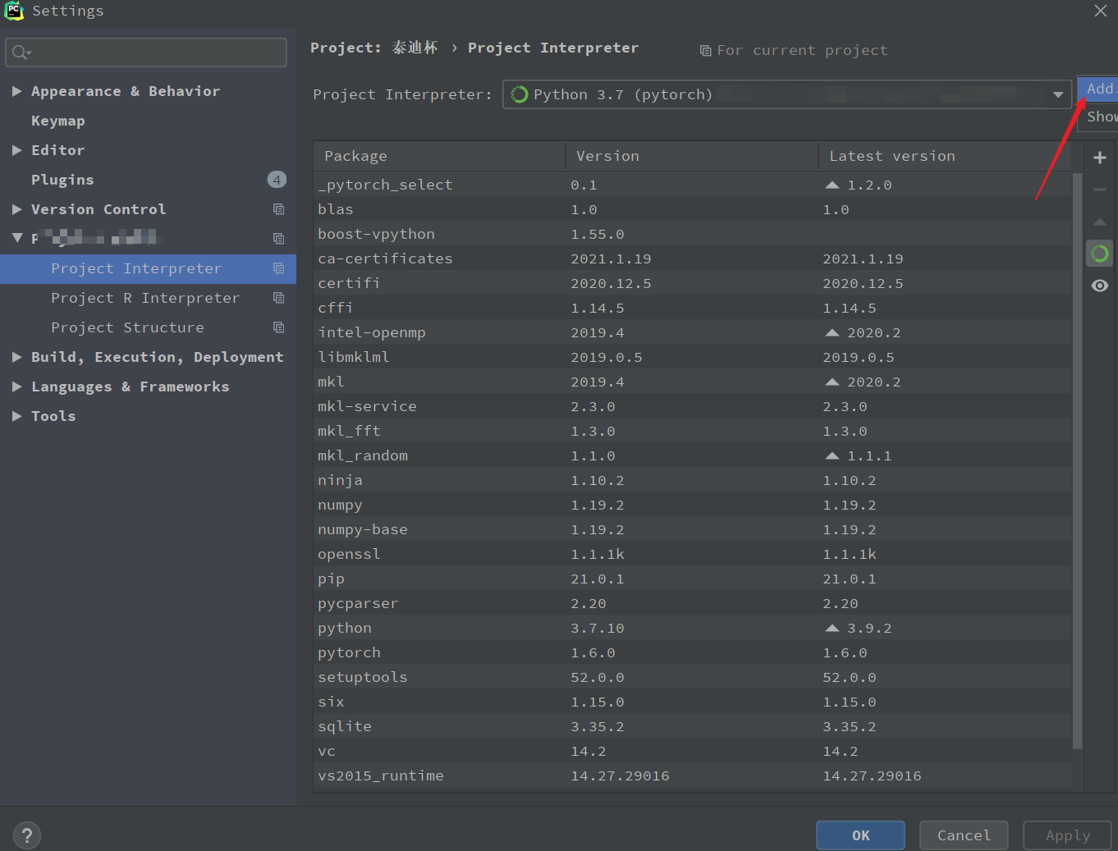Viewport: 1118px width, 851px height.
Task: Click copy icon beside Version Control
Action: pos(279,209)
